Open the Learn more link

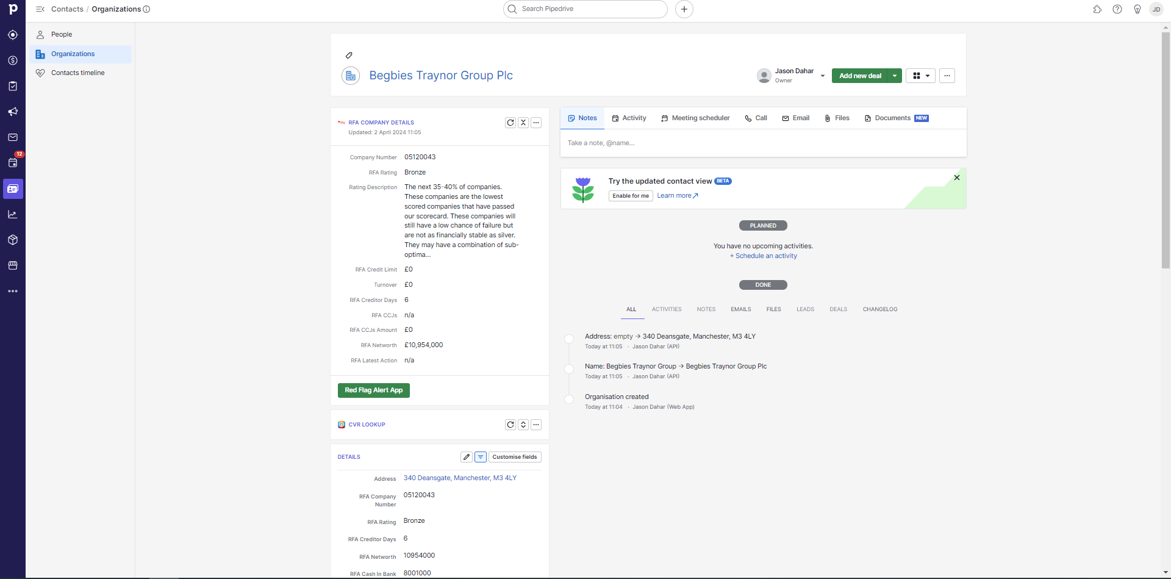click(677, 196)
